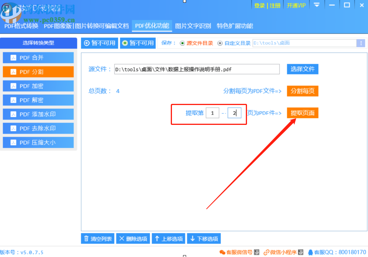The width and height of the screenshot is (368, 257).
Task: Open PDF 压缩大小 option
Action: [x=38, y=142]
